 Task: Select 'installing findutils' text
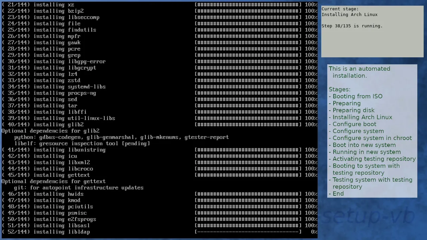tap(65, 30)
